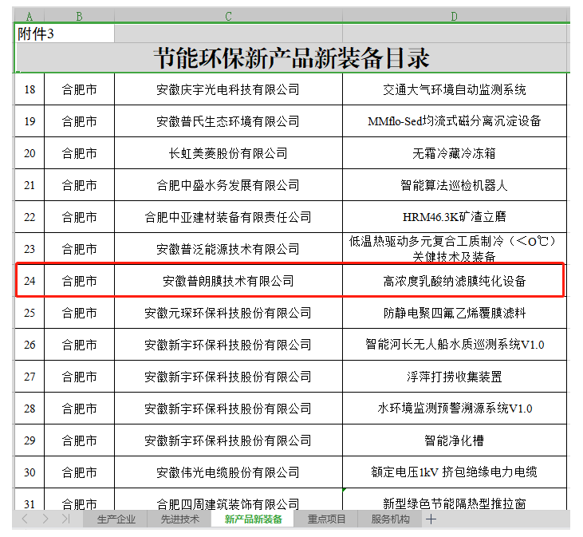The height and width of the screenshot is (537, 583).
Task: Select cell HRM46.3K矿渣立磨
Action: tap(455, 217)
